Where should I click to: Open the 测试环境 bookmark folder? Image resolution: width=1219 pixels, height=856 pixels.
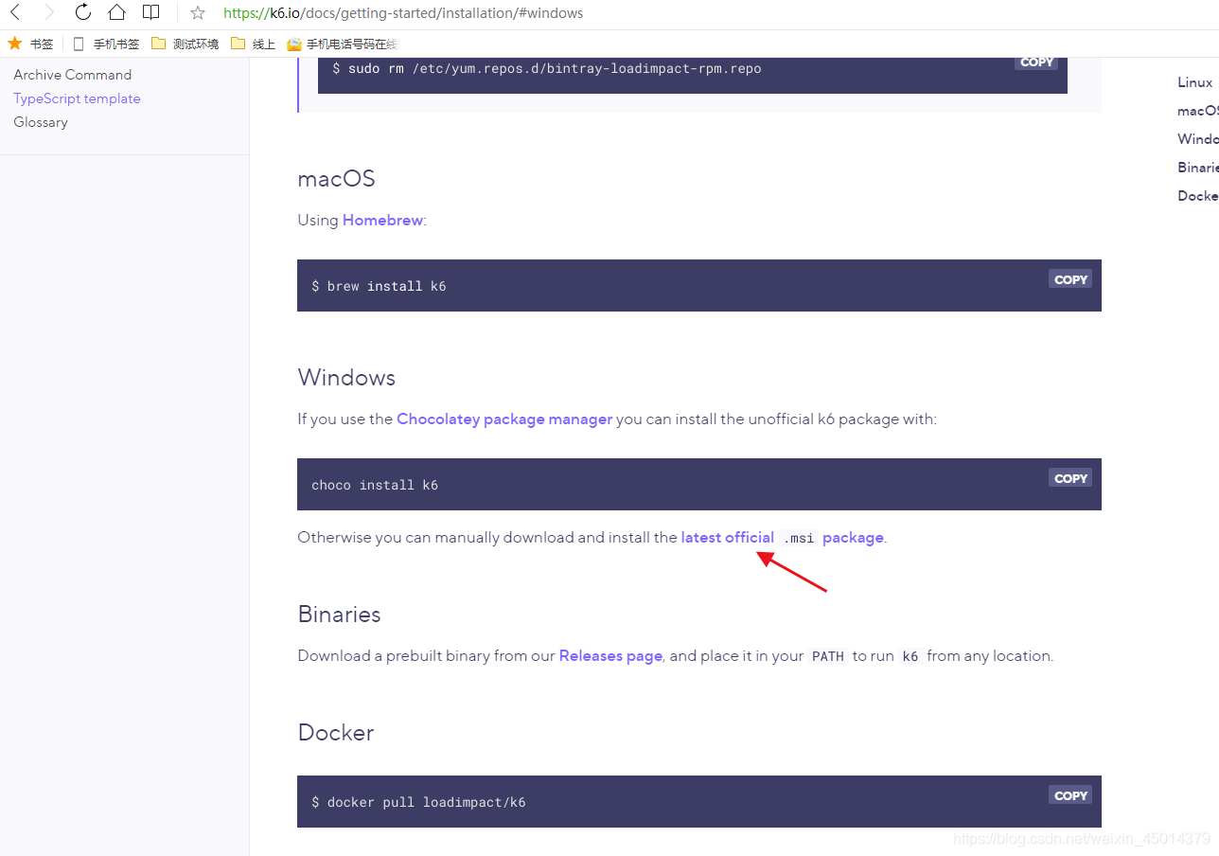click(185, 44)
